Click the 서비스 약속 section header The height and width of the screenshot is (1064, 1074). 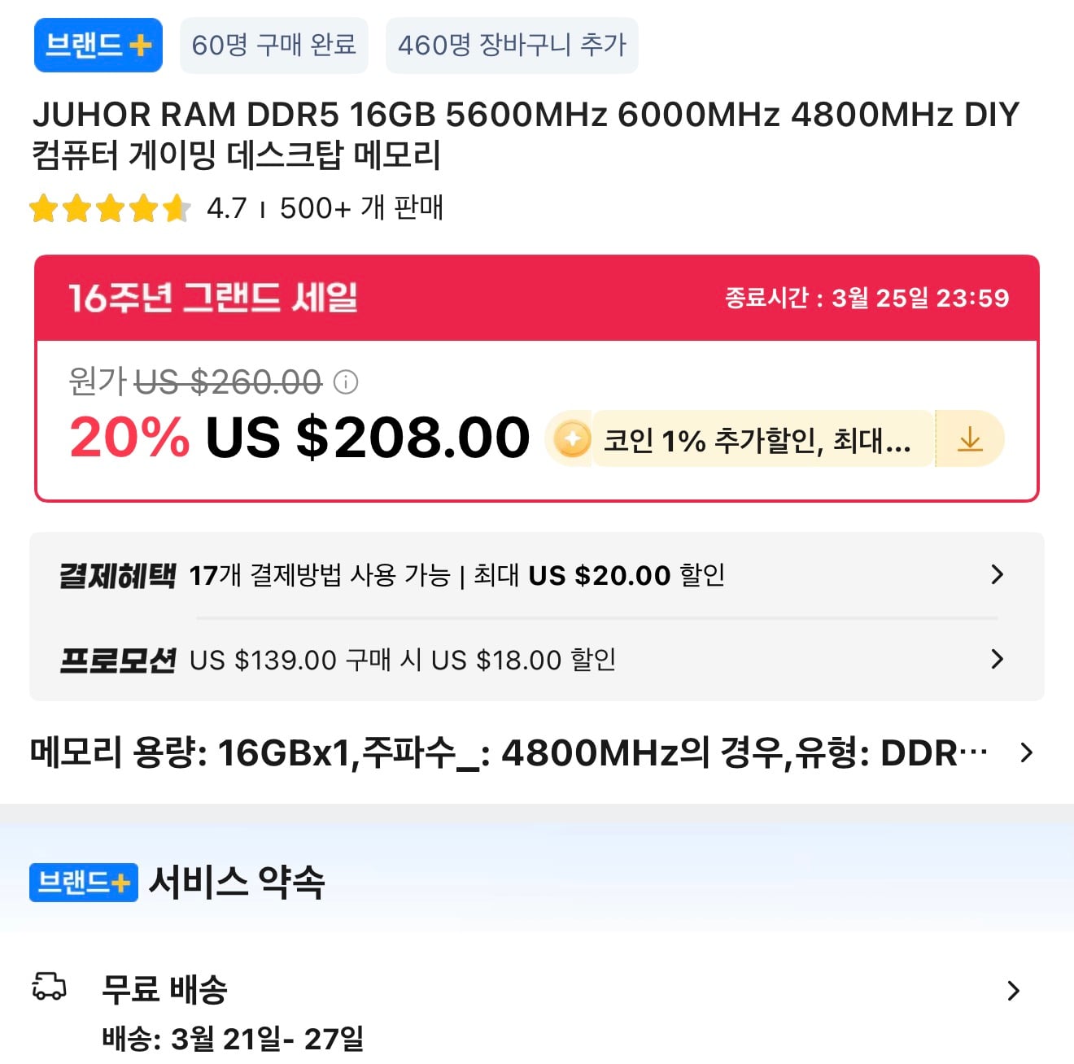pos(237,882)
